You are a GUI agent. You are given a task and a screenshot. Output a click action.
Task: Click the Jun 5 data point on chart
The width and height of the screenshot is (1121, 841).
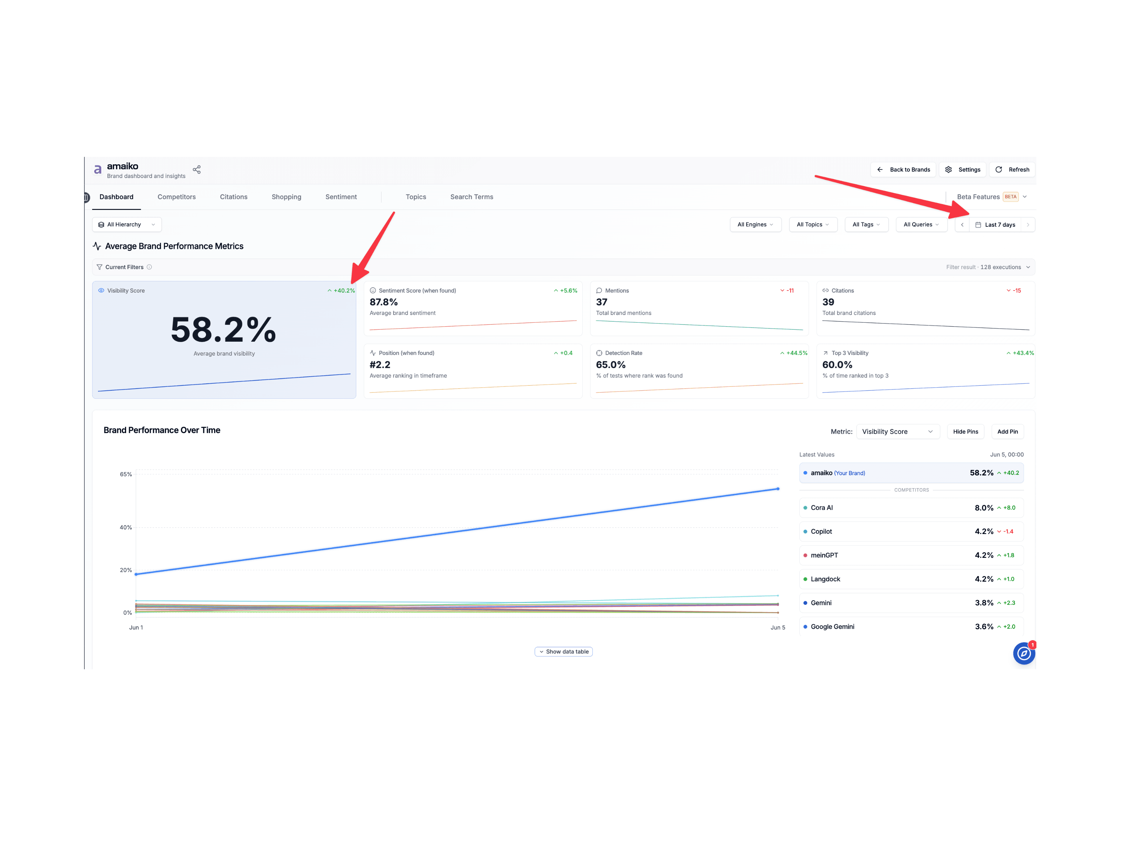coord(778,489)
